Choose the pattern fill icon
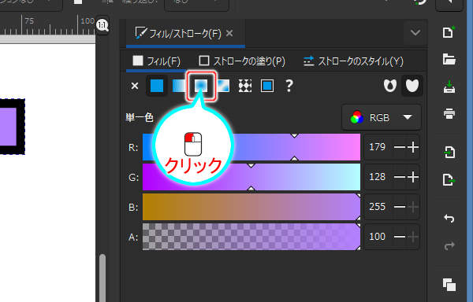This screenshot has width=473, height=302. pyautogui.click(x=245, y=86)
